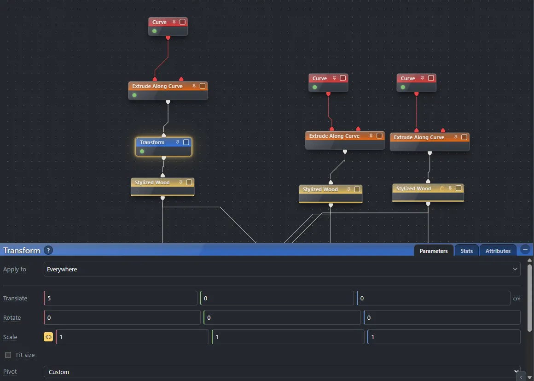Toggle checkbox on the rightmost Curve node
Image resolution: width=534 pixels, height=381 pixels.
(431, 78)
